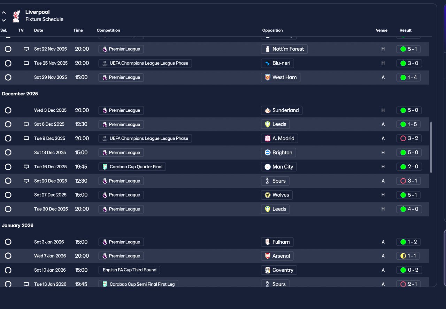Open Premier League from the Sat 22 Nov row
The image size is (446, 309).
pos(121,49)
